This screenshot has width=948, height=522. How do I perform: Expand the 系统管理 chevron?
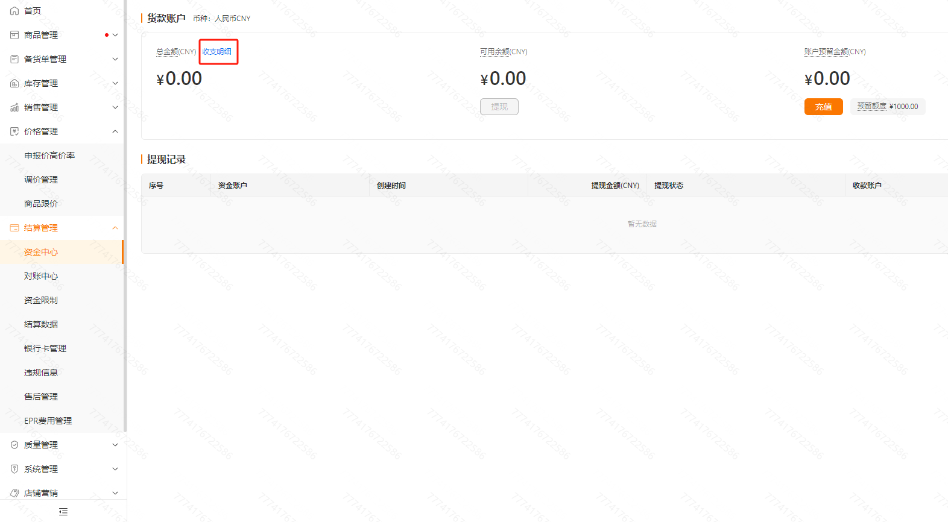click(x=115, y=469)
